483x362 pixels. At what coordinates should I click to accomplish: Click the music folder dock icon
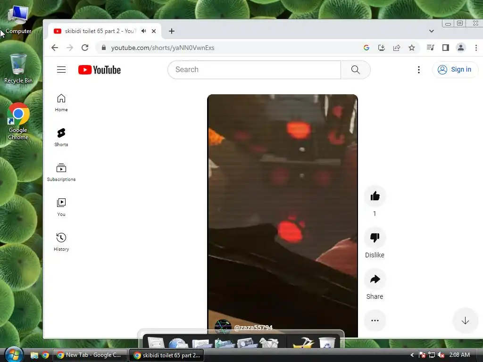click(x=225, y=343)
